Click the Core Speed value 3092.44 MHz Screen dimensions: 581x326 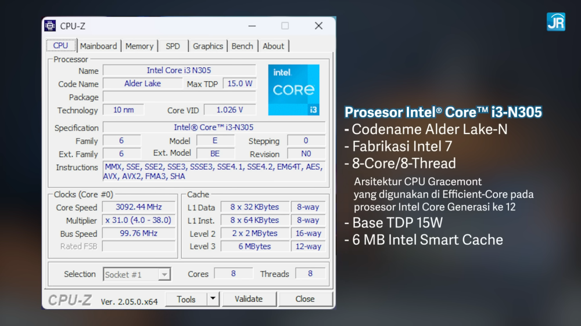click(139, 207)
